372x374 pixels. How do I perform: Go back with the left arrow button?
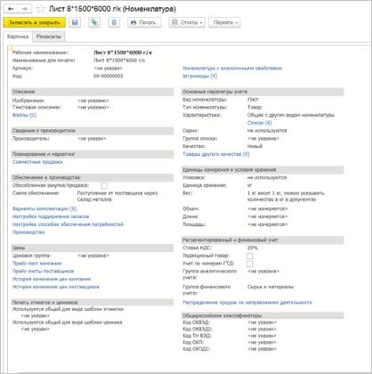11,9
